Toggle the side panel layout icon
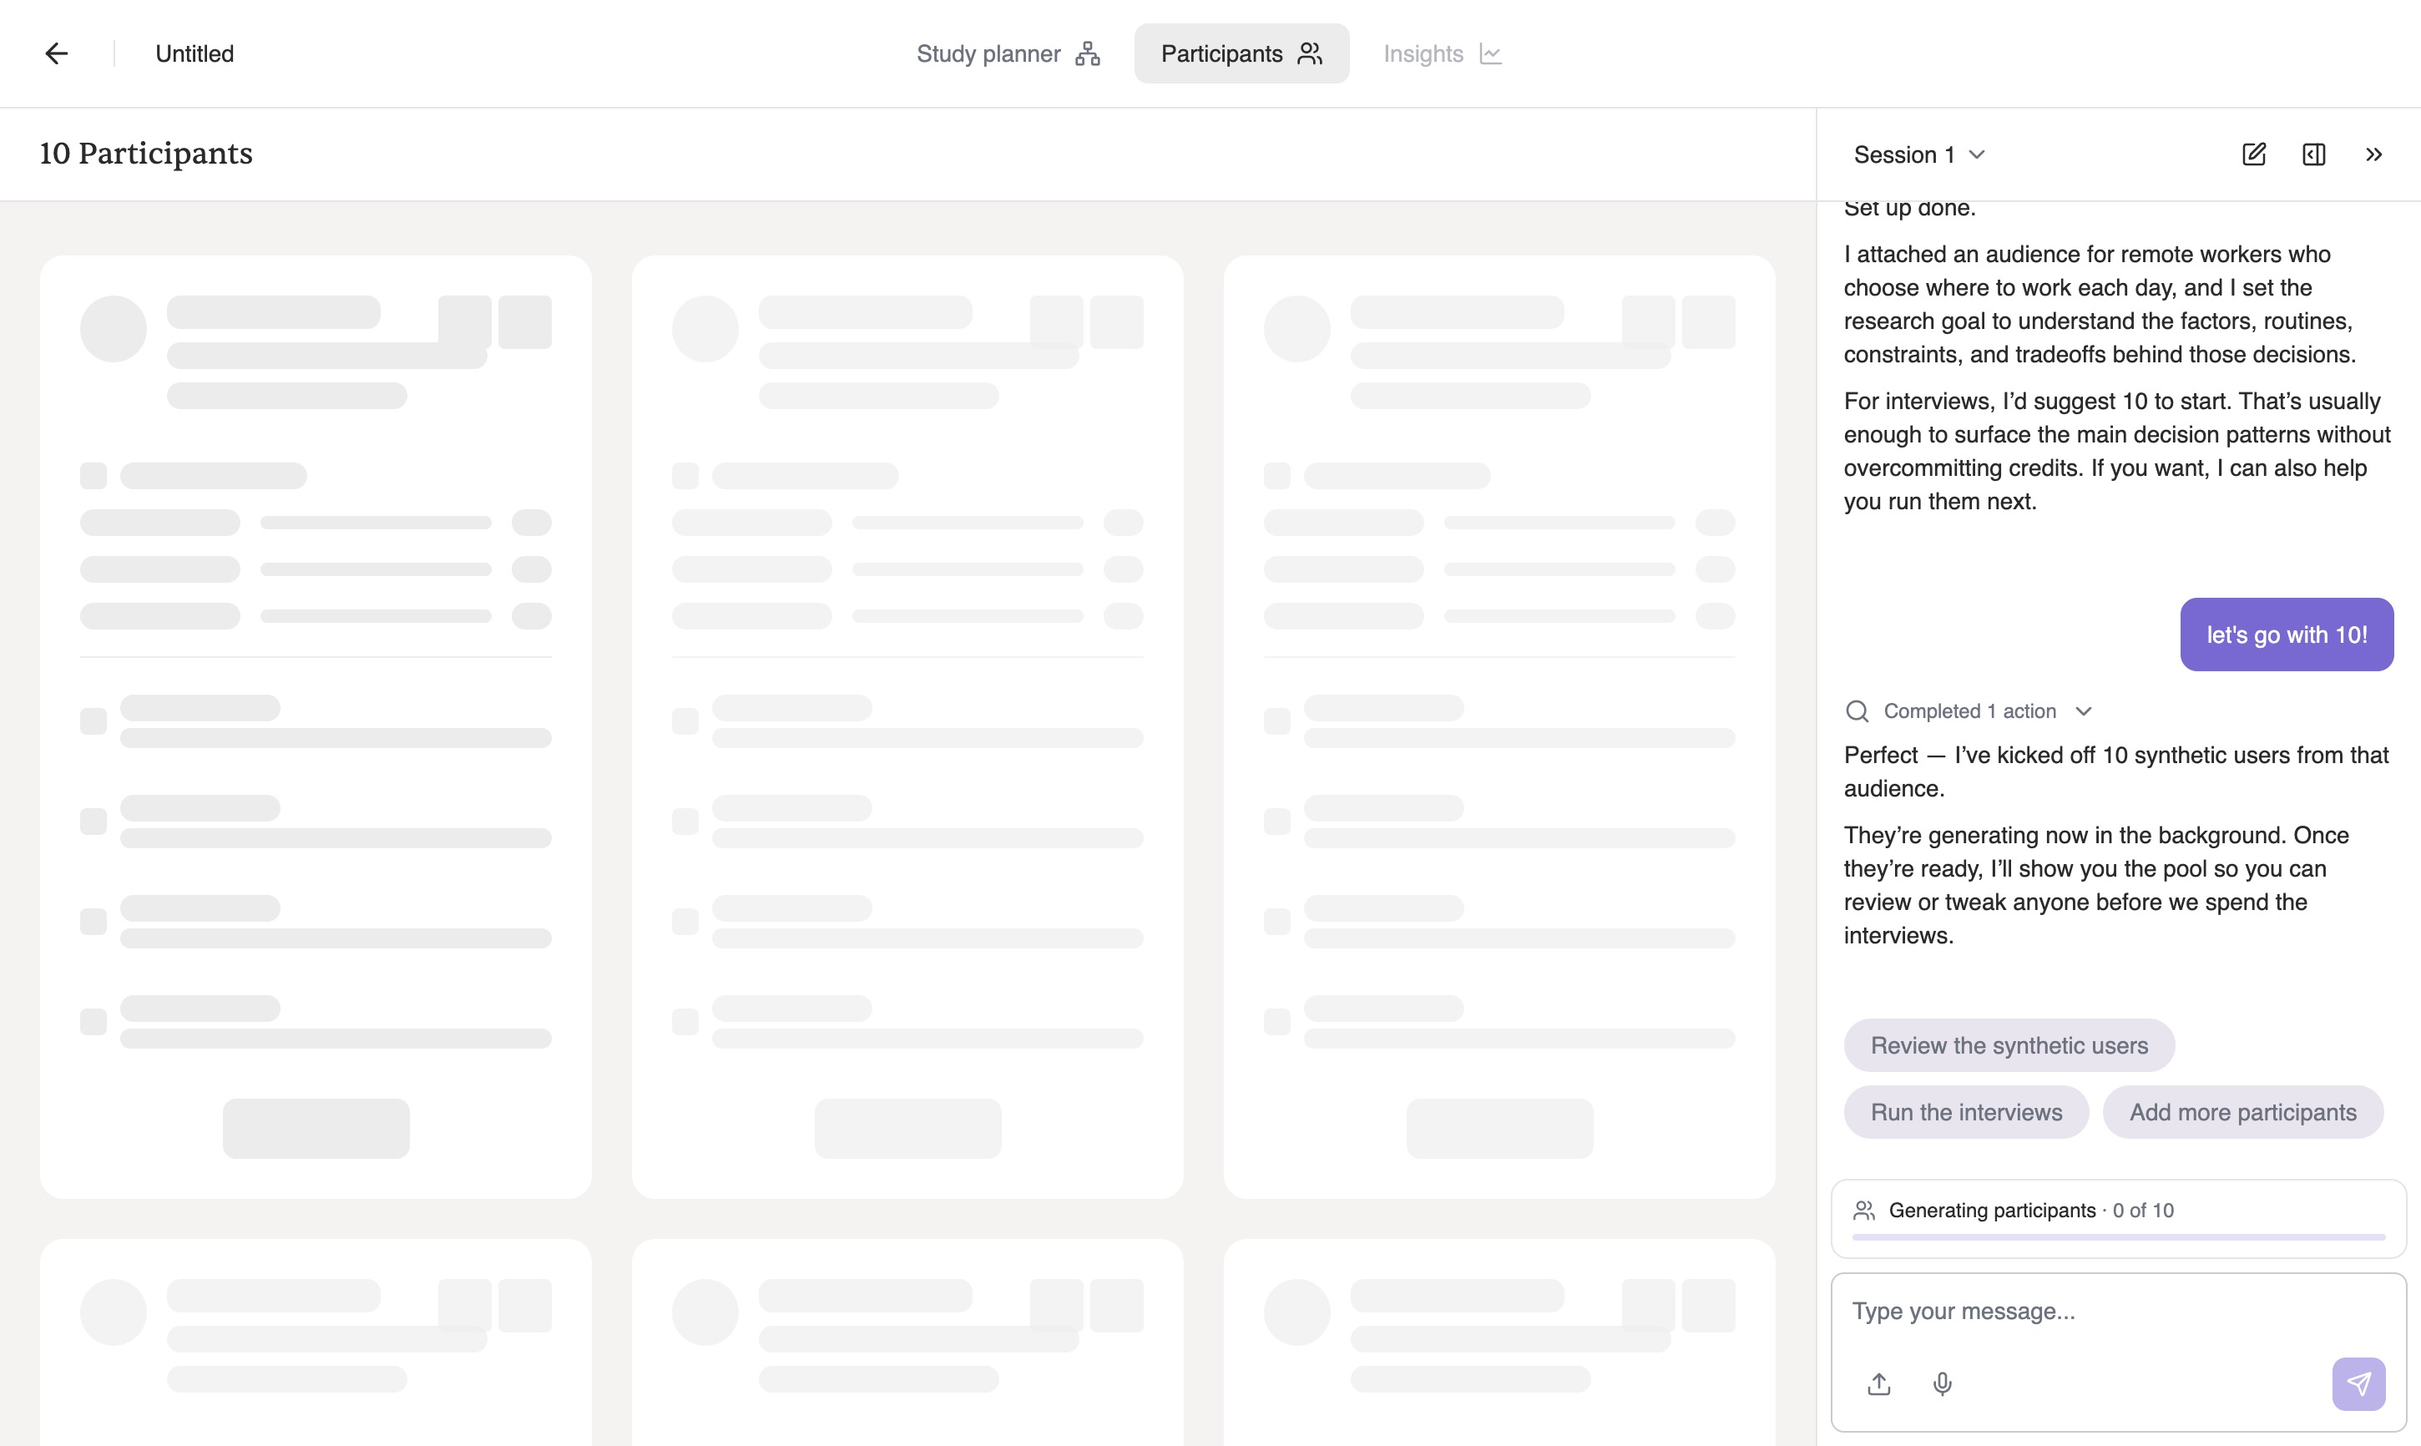Screen dimensions: 2421x1446 (2314, 155)
